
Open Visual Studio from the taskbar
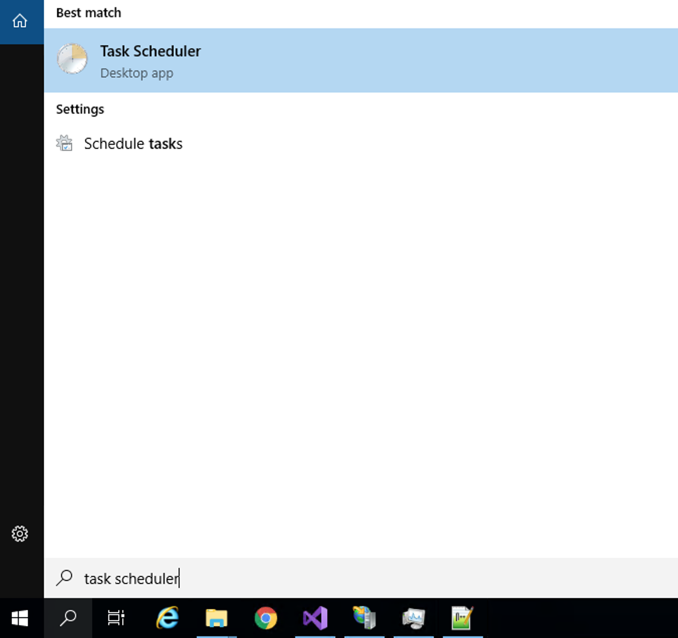point(315,618)
